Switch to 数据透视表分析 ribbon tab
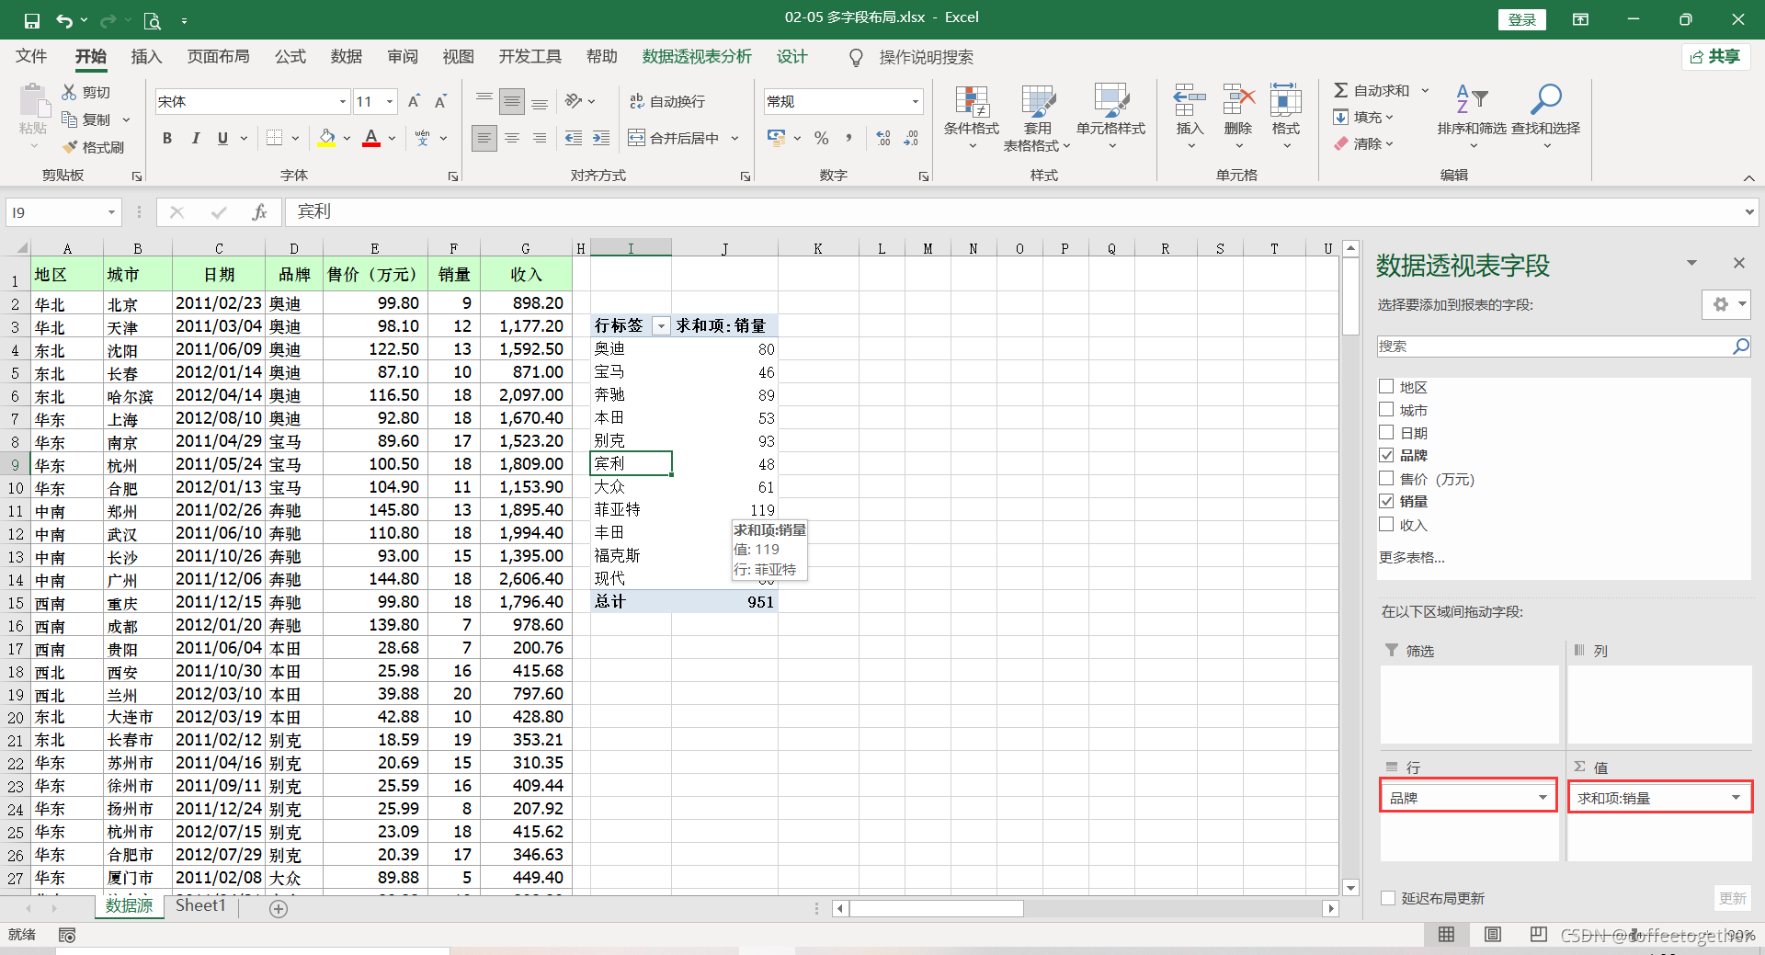Screen dimensions: 1765x955 pyautogui.click(x=697, y=57)
